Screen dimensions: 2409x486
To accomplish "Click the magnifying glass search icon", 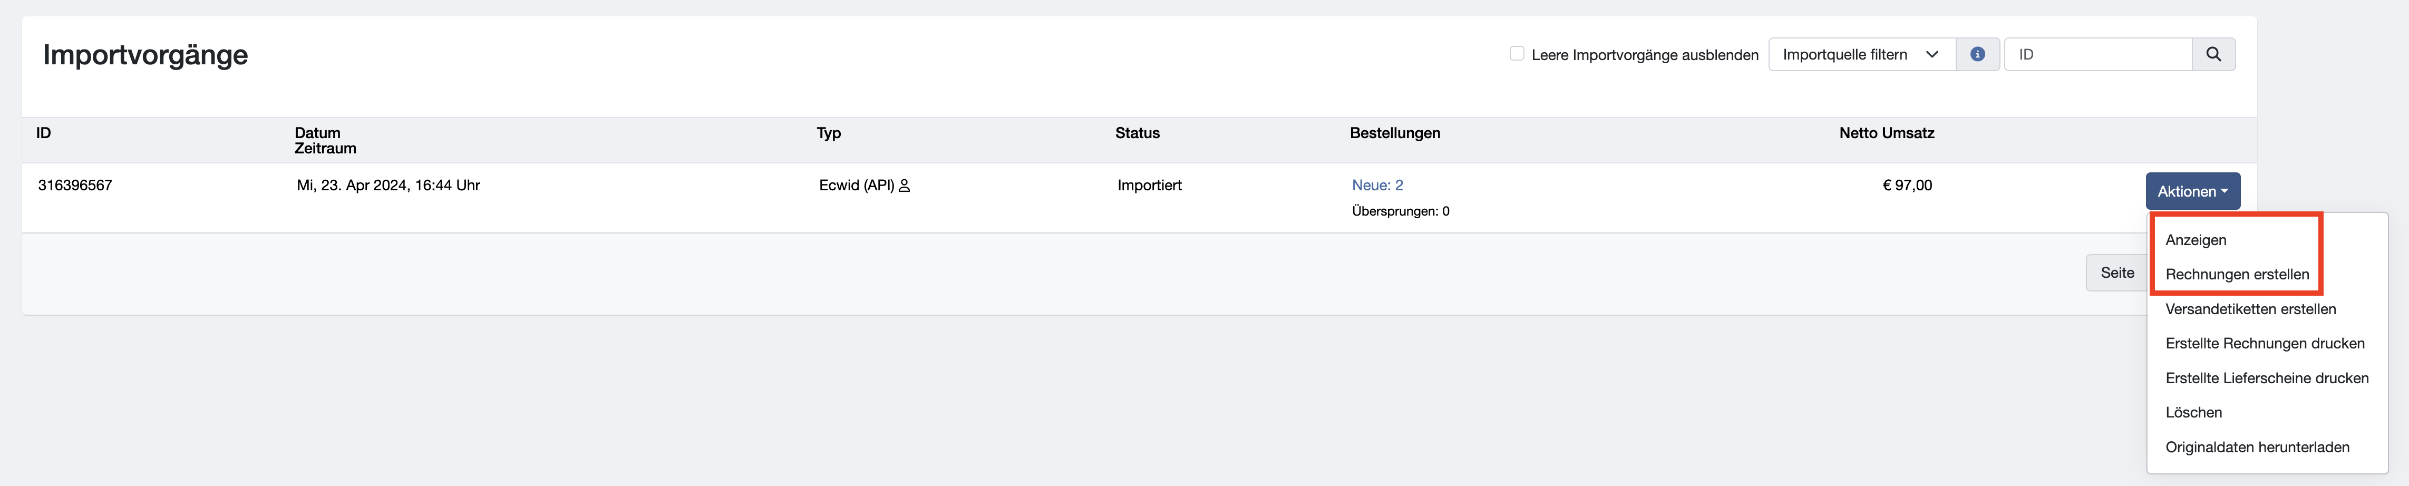I will 2212,54.
